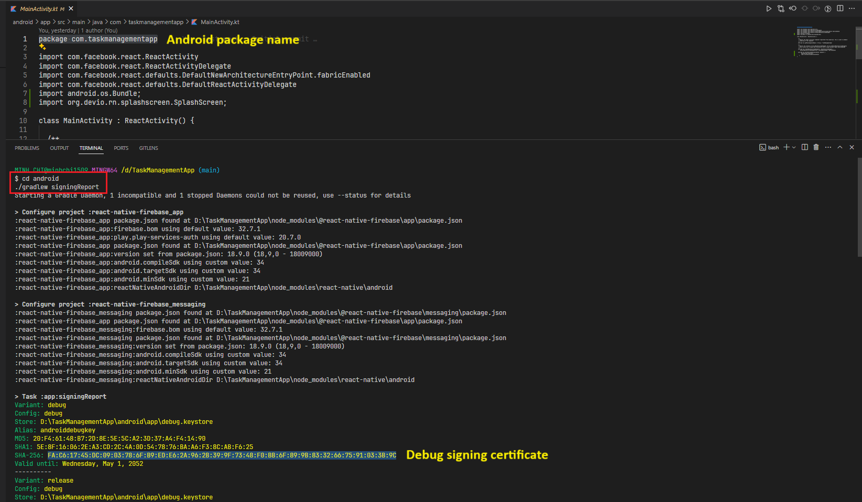Open the terminal panel ellipsis menu
Viewport: 862px width, 502px height.
pyautogui.click(x=828, y=147)
